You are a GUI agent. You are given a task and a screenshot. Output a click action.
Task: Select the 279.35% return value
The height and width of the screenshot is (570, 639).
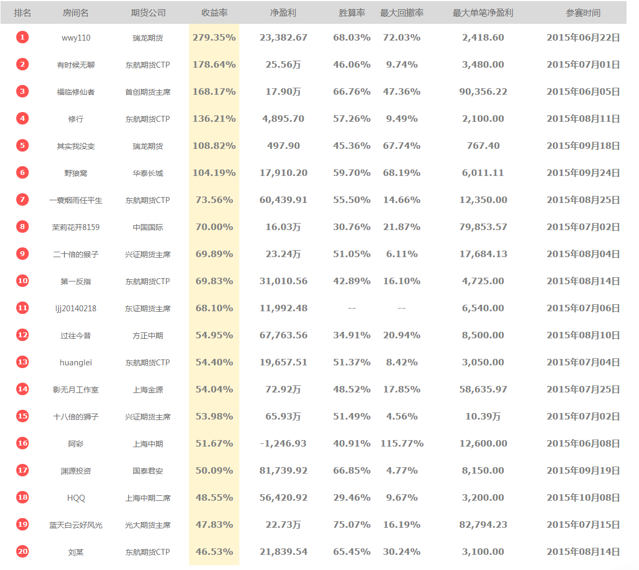tap(214, 37)
